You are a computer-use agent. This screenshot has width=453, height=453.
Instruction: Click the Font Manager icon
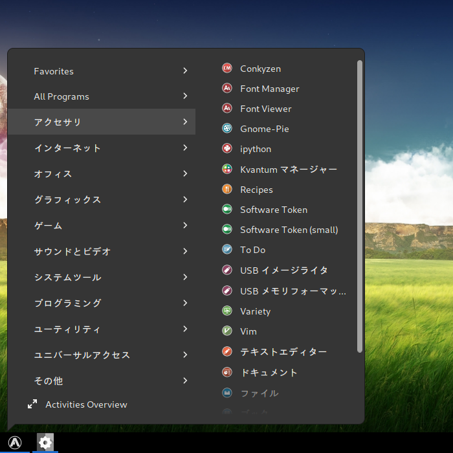tap(227, 88)
